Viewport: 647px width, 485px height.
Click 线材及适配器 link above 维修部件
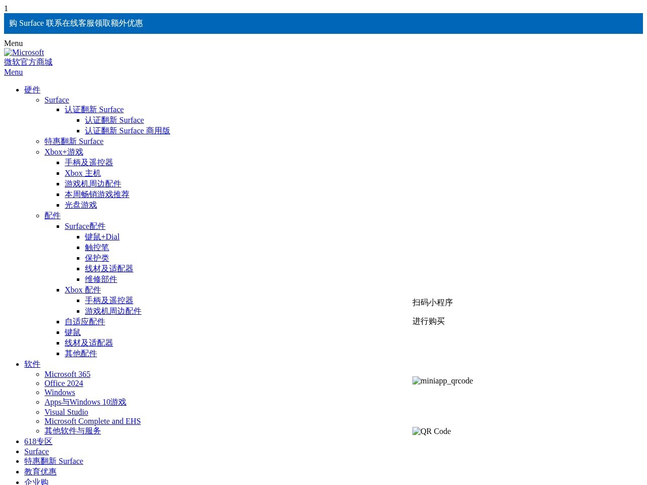tap(109, 269)
